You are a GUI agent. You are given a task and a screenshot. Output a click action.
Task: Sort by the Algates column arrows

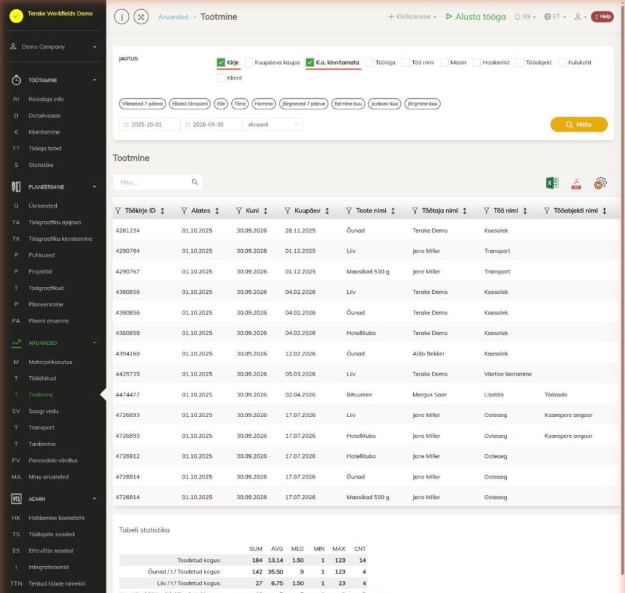point(217,211)
